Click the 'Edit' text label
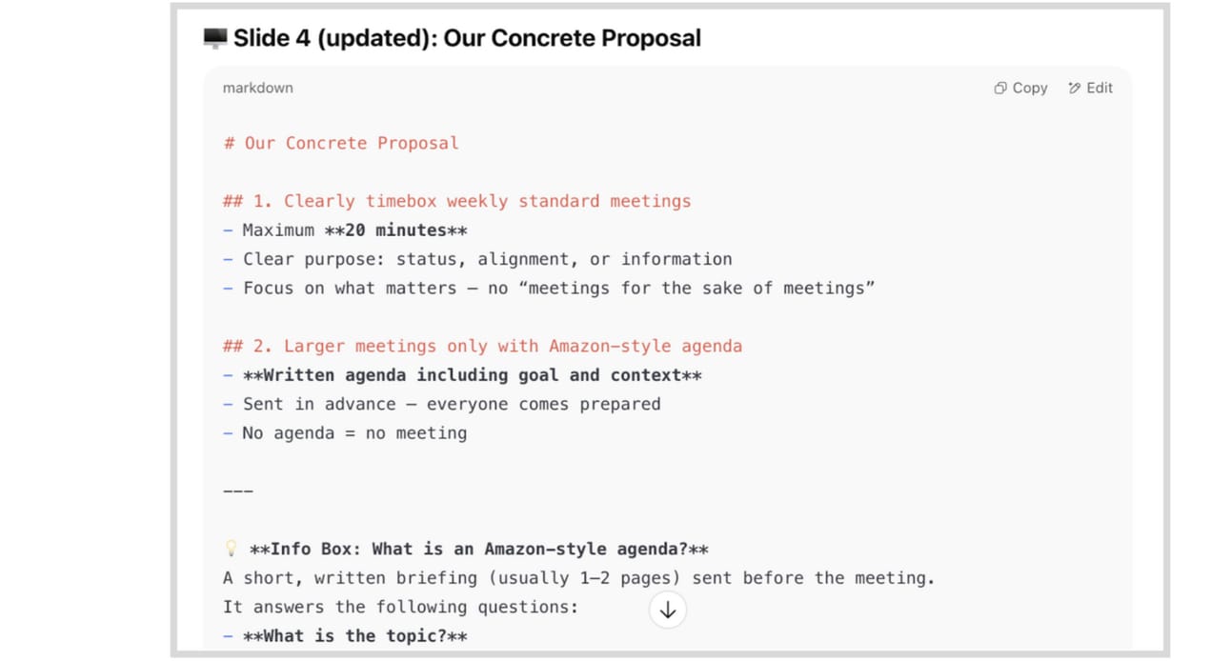The width and height of the screenshot is (1231, 661). click(x=1100, y=88)
